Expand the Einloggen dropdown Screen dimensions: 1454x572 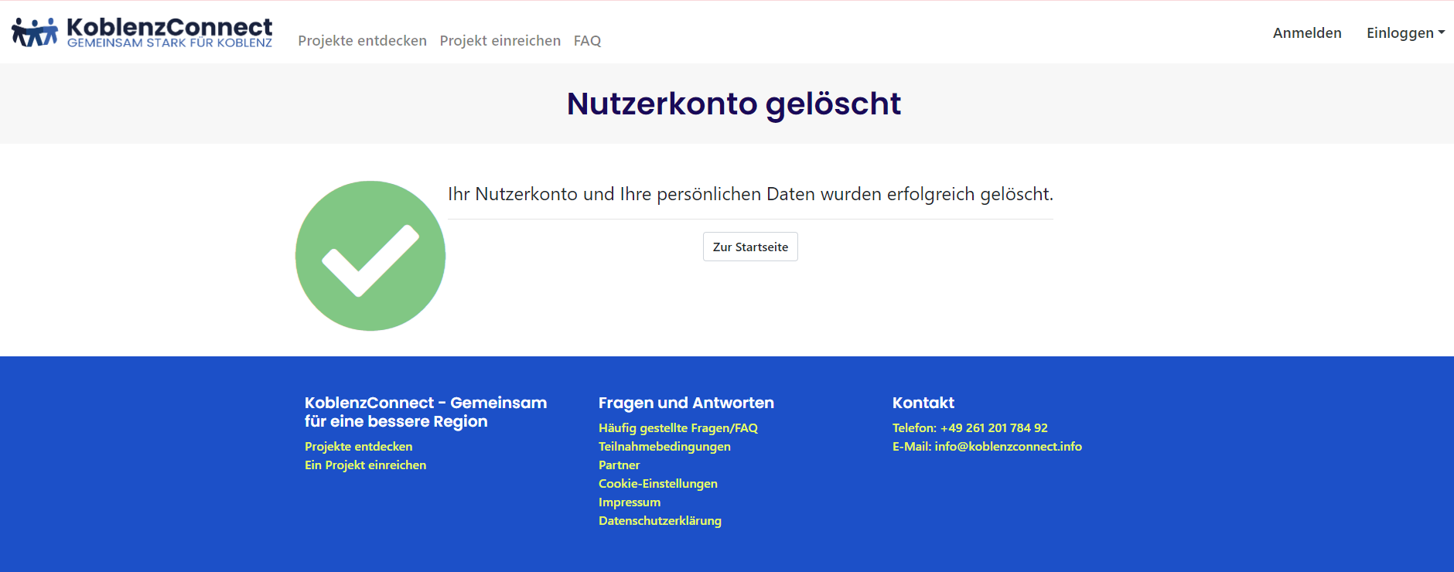(x=1405, y=32)
